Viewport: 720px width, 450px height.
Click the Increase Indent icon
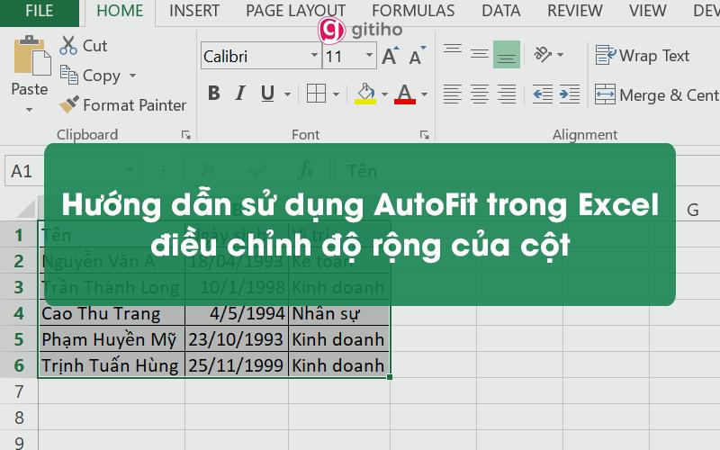pyautogui.click(x=570, y=94)
